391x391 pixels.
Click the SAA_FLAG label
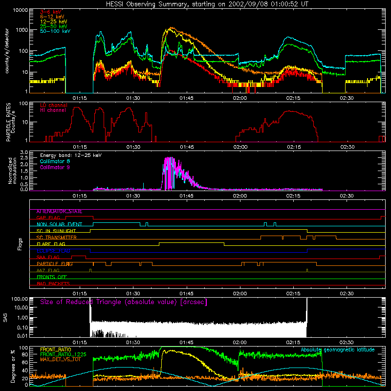(x=48, y=258)
